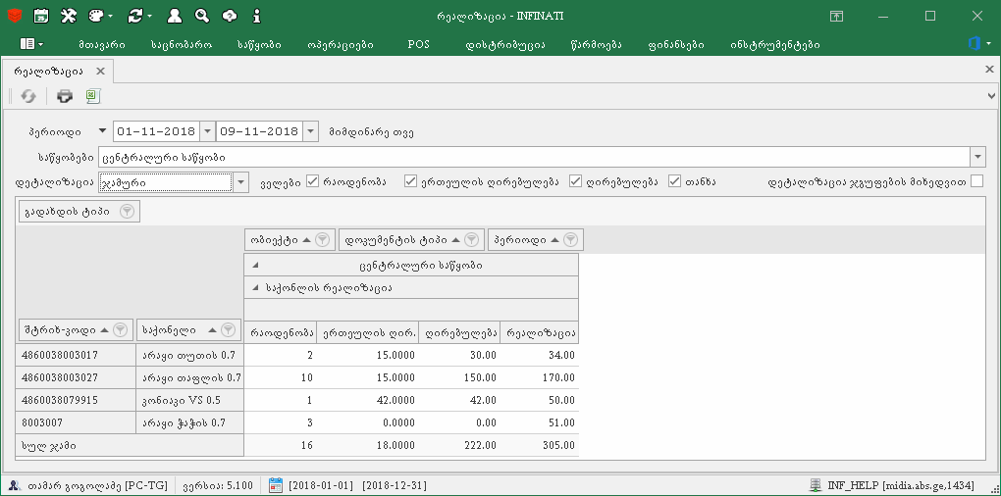Filter icon on დოკუმენტის ტიპი field
1001x496 pixels.
click(471, 240)
